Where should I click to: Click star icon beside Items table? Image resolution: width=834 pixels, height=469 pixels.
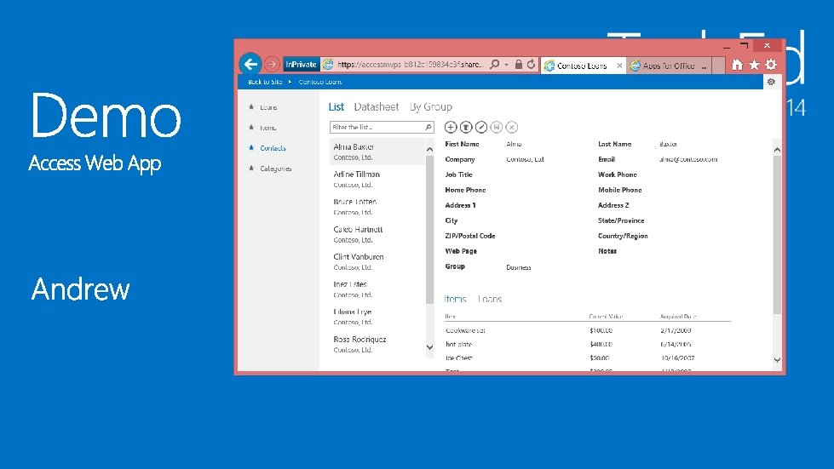tap(251, 128)
